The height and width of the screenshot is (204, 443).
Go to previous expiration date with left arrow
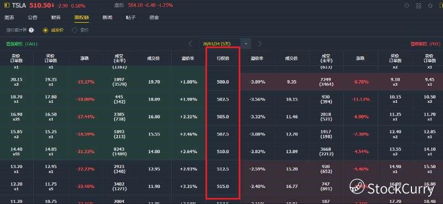[x=190, y=44]
